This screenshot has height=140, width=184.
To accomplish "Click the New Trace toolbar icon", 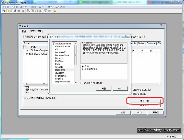I will click(x=3, y=11).
